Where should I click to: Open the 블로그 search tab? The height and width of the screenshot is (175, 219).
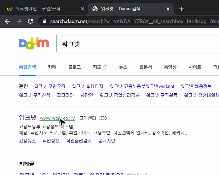pyautogui.click(x=74, y=67)
